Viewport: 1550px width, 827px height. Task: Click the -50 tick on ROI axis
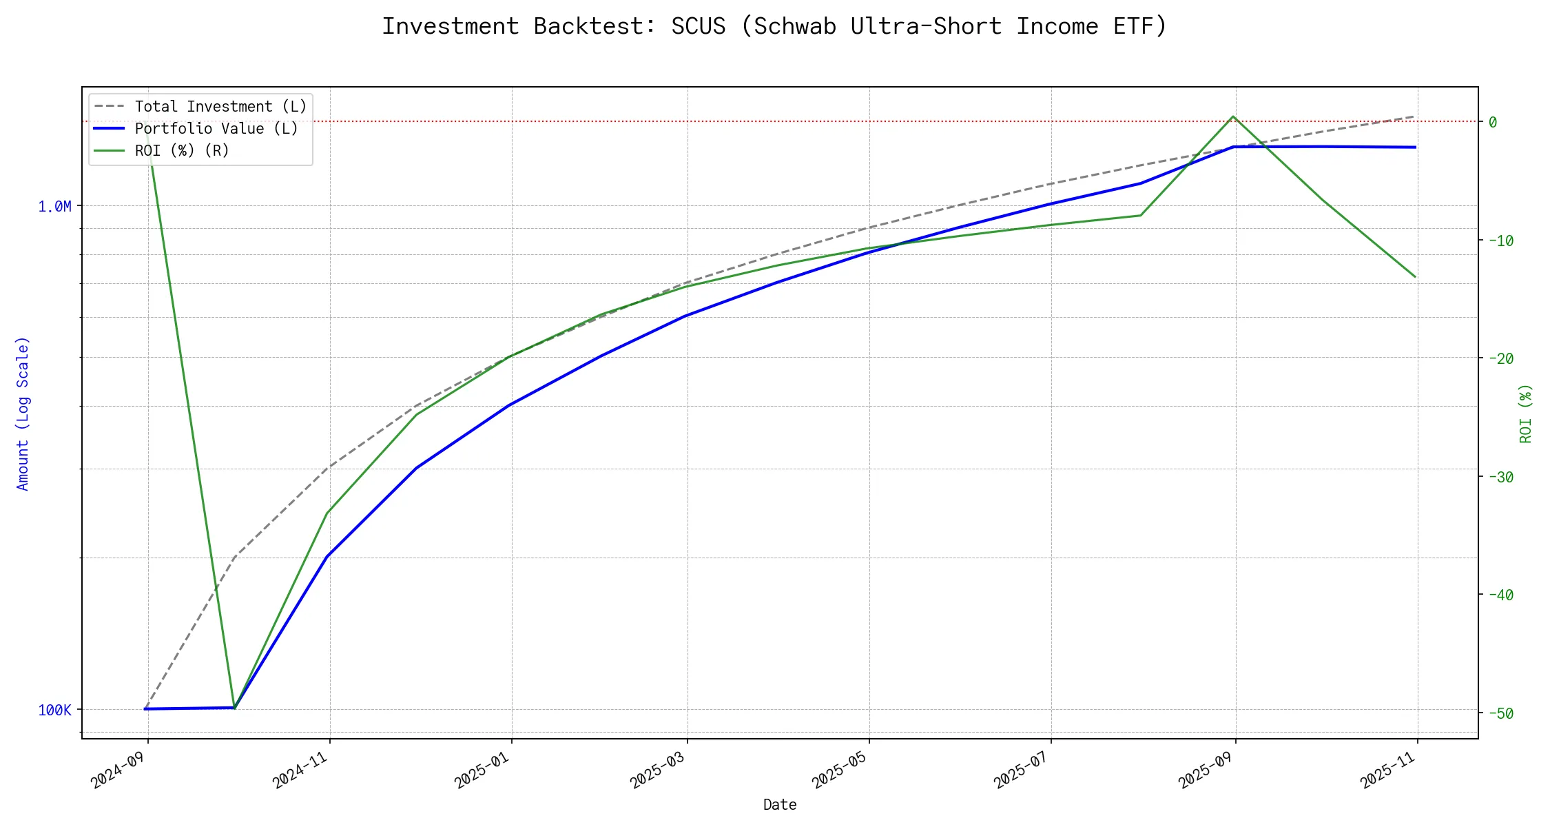click(x=1500, y=714)
